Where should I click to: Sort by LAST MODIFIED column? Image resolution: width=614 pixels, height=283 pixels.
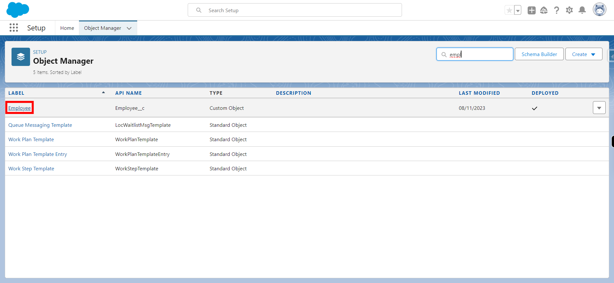[x=479, y=93]
